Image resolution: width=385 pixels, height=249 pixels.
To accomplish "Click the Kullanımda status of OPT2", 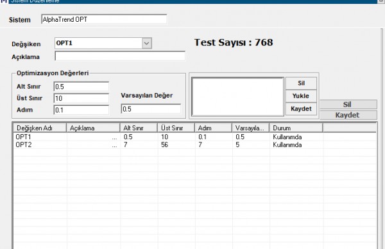I will click(x=287, y=145).
